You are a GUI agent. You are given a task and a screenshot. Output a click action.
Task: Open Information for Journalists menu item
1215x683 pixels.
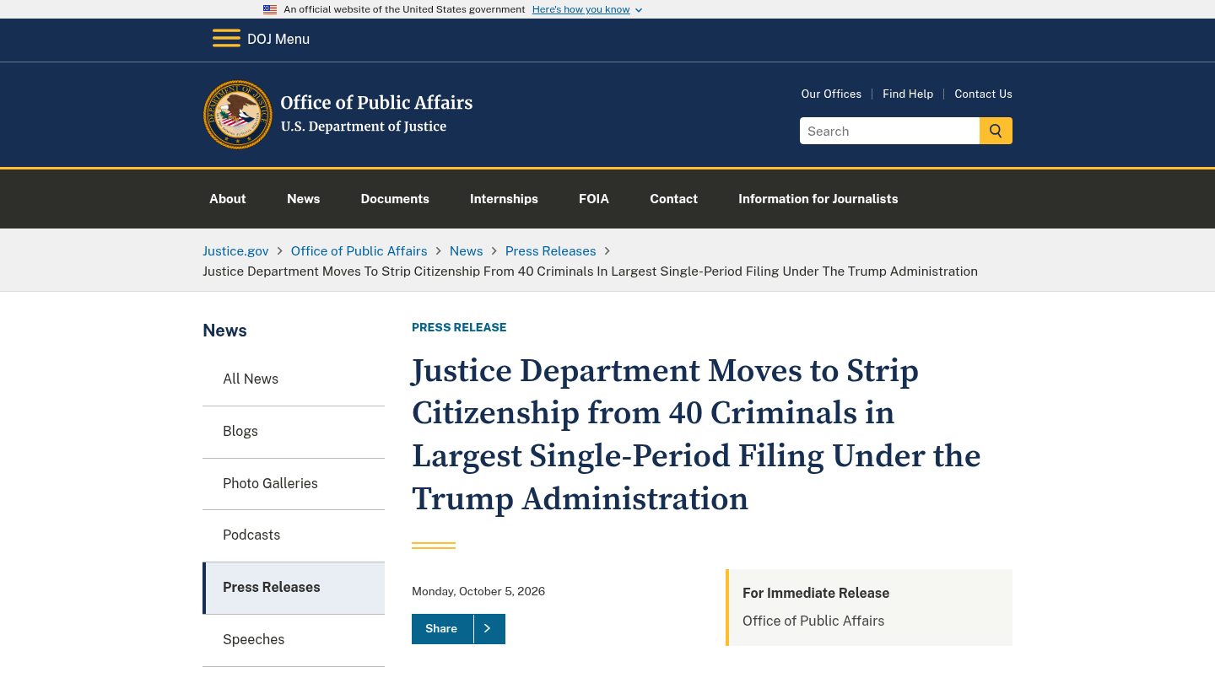818,199
